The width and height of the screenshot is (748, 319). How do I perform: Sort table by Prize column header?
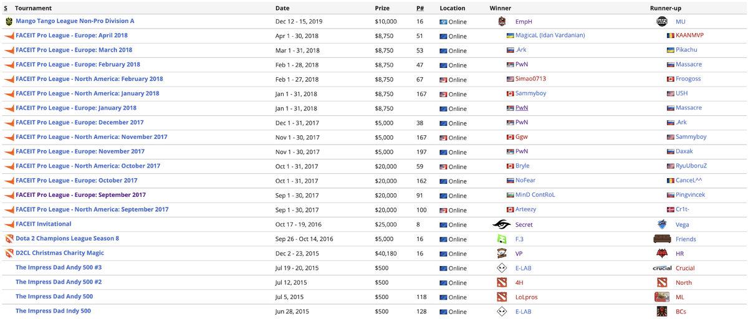[x=382, y=8]
